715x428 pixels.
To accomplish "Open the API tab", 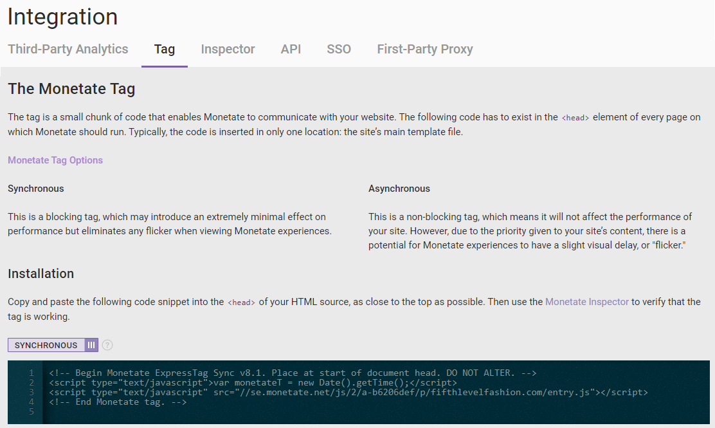I will 291,49.
